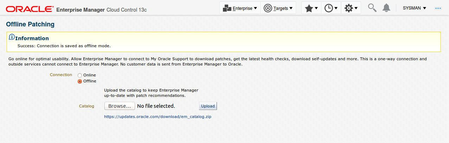Open the Favorites star menu

coord(311,8)
